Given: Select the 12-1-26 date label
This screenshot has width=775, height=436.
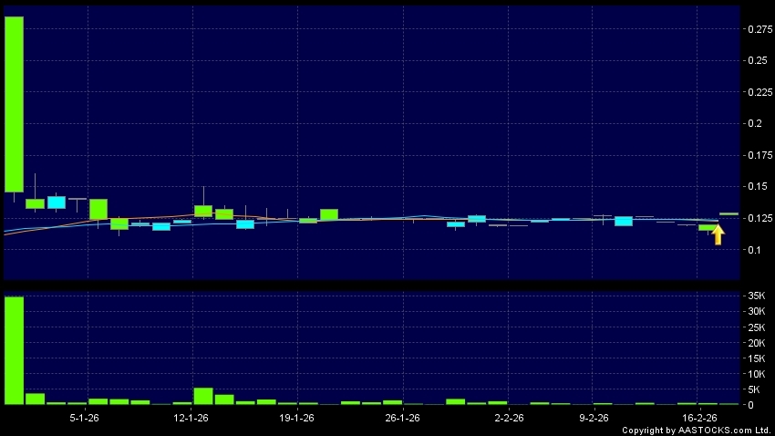Looking at the screenshot, I should [191, 418].
